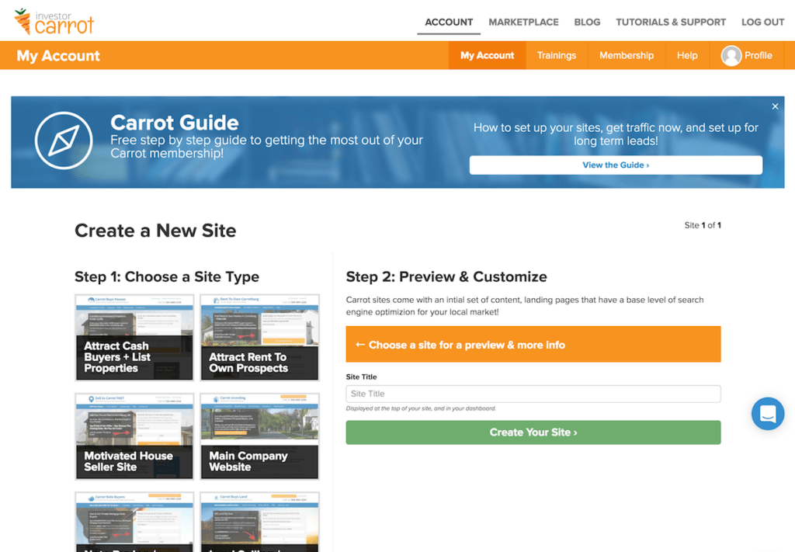Switch to the MARKETPLACE tab
The height and width of the screenshot is (552, 795).
[523, 22]
